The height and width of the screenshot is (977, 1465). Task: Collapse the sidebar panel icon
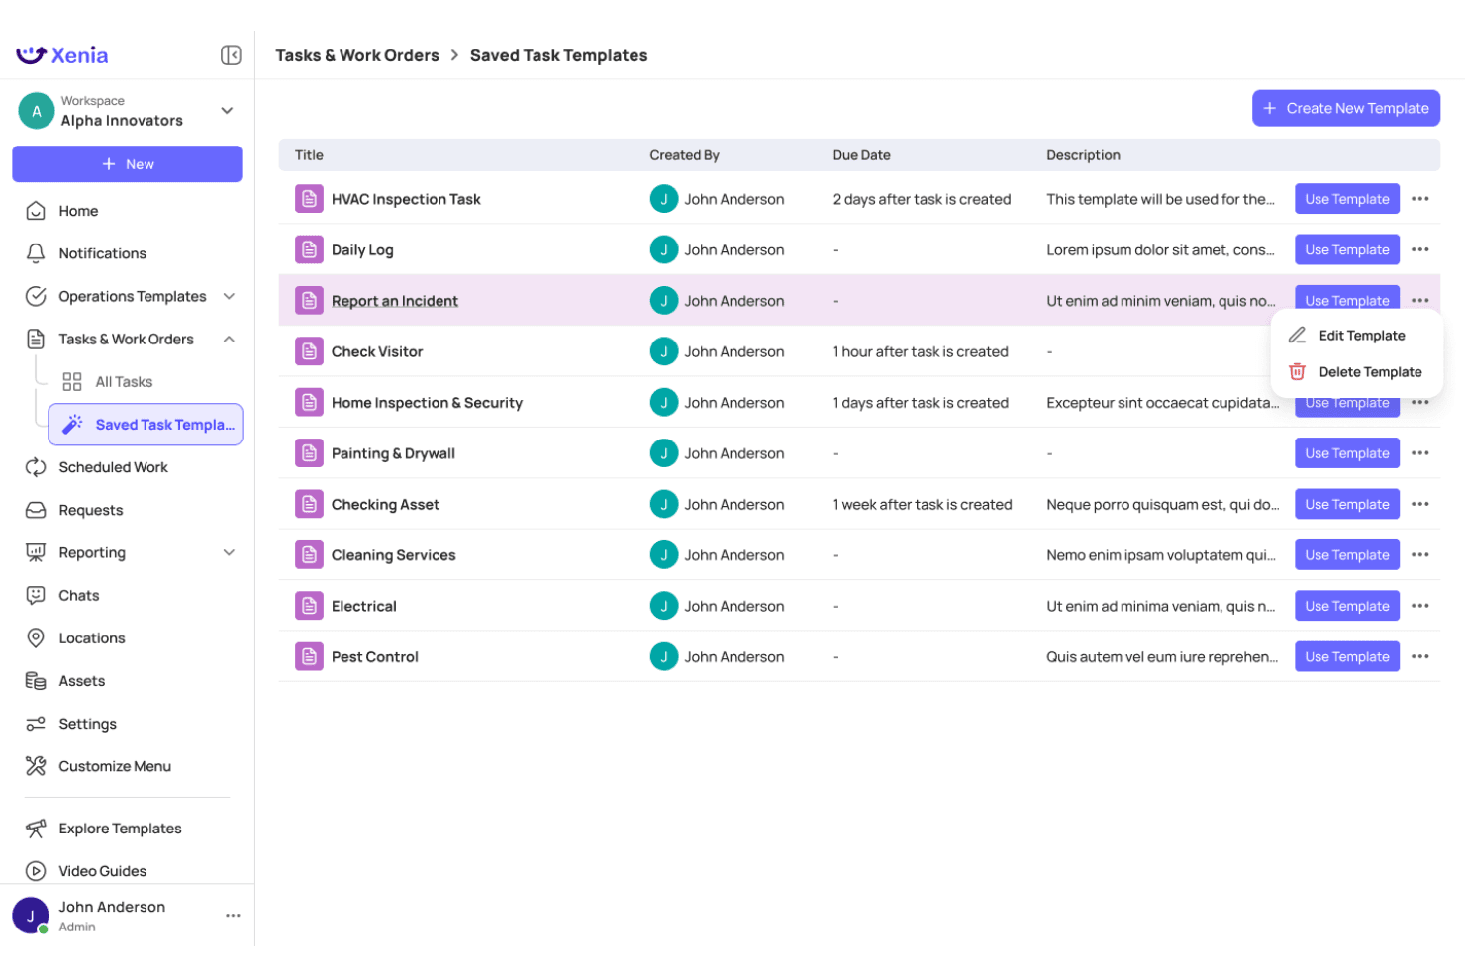pos(231,55)
